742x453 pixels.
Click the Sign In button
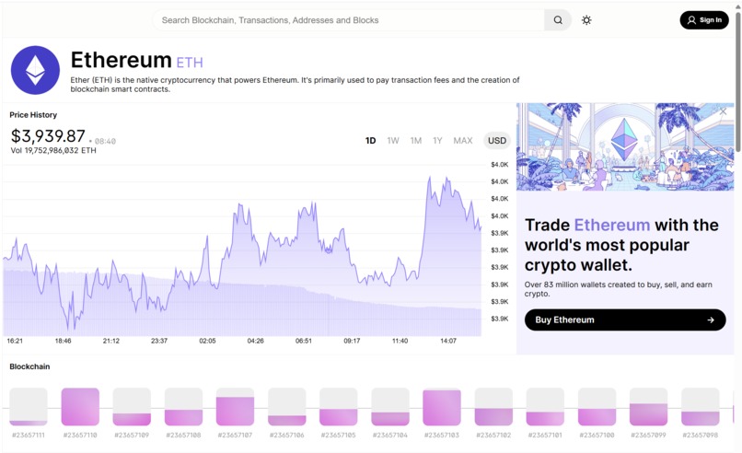[704, 20]
